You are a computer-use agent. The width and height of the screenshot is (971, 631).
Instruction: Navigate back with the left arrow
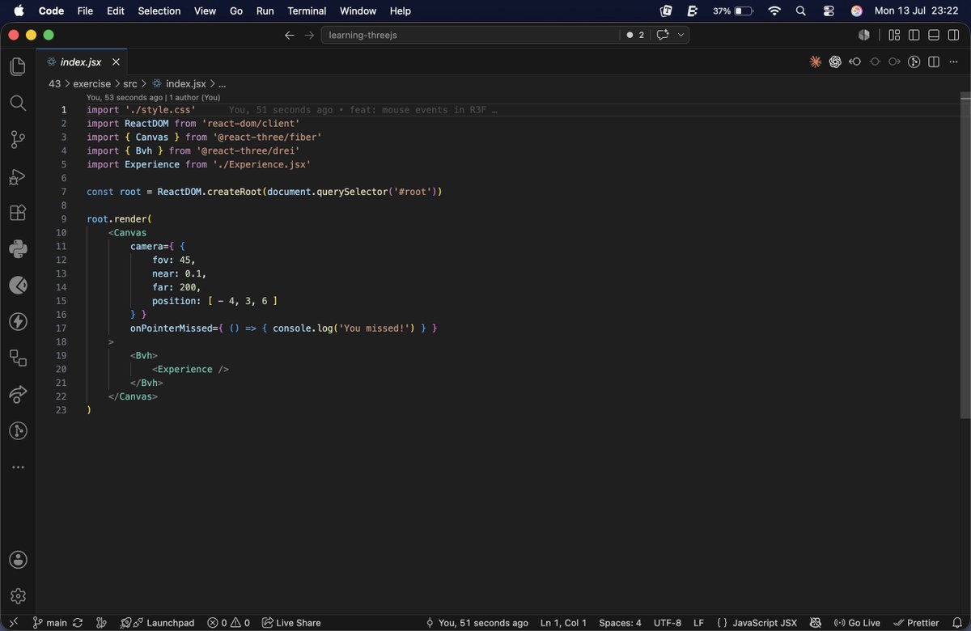[290, 35]
